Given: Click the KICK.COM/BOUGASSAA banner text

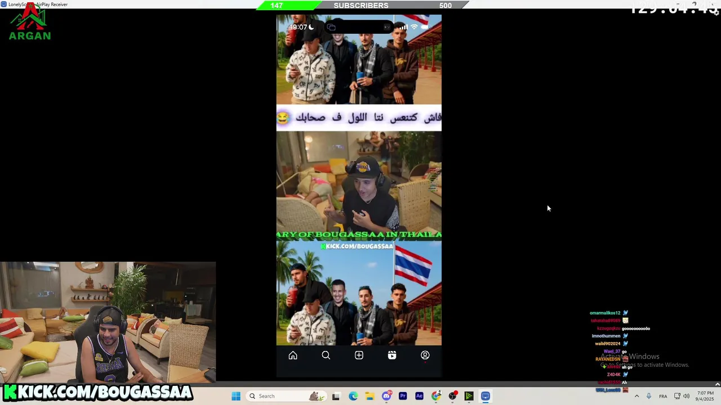Looking at the screenshot, I should pyautogui.click(x=98, y=392).
